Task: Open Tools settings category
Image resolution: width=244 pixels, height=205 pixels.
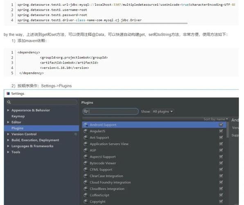Action: (x=16, y=152)
